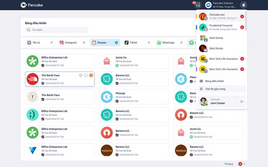Click the account dropdown scrollbar
Screen dimensions: 268x167
coord(246,21)
